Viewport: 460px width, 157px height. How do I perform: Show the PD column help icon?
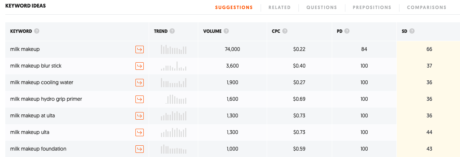coord(347,31)
